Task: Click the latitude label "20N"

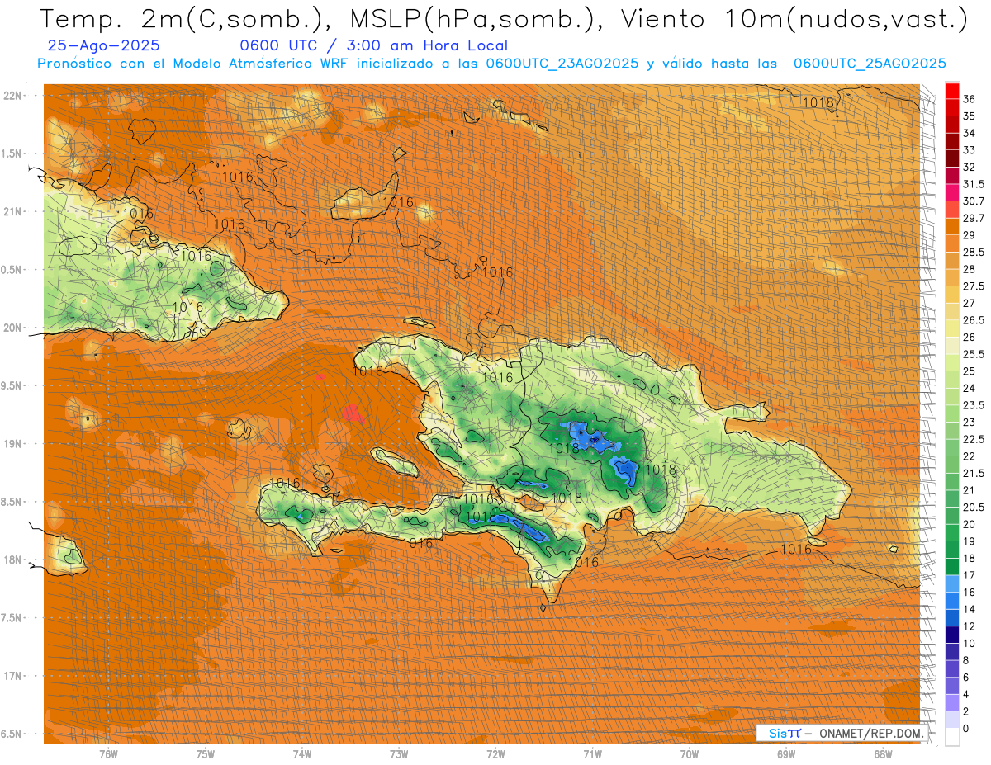Action: coord(14,328)
